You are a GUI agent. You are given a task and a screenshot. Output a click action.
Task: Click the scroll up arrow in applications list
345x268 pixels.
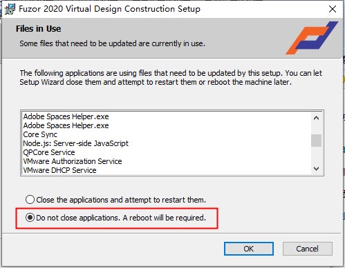[x=316, y=118]
